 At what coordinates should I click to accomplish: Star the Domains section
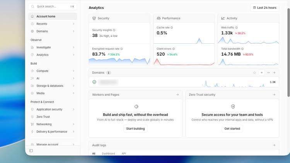coord(254,73)
